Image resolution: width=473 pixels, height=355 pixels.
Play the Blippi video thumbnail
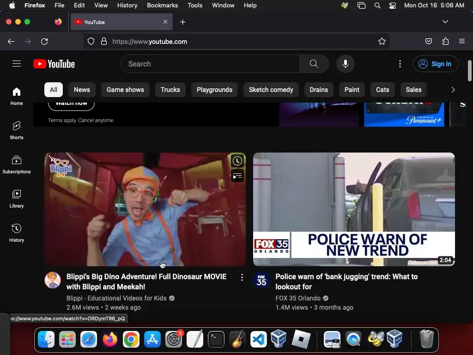click(x=145, y=209)
